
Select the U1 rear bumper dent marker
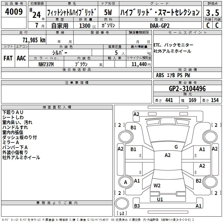pos(160,199)
